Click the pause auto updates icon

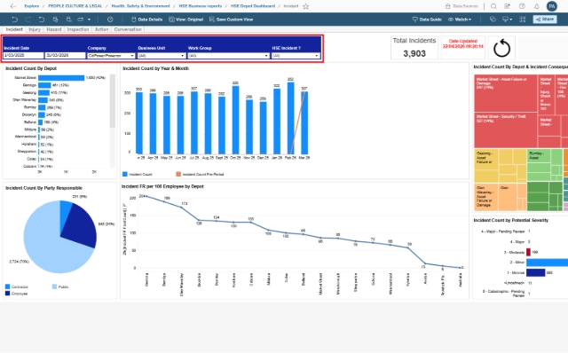click(x=69, y=20)
